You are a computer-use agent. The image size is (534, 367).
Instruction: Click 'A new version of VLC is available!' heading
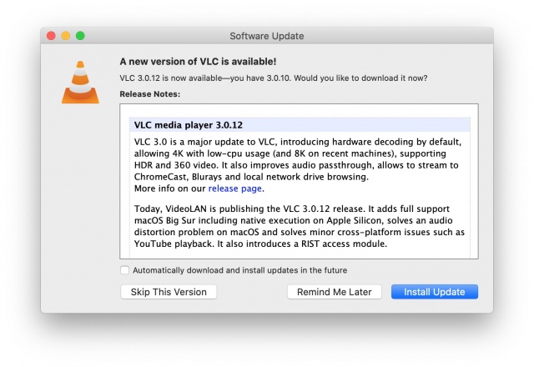pos(198,62)
